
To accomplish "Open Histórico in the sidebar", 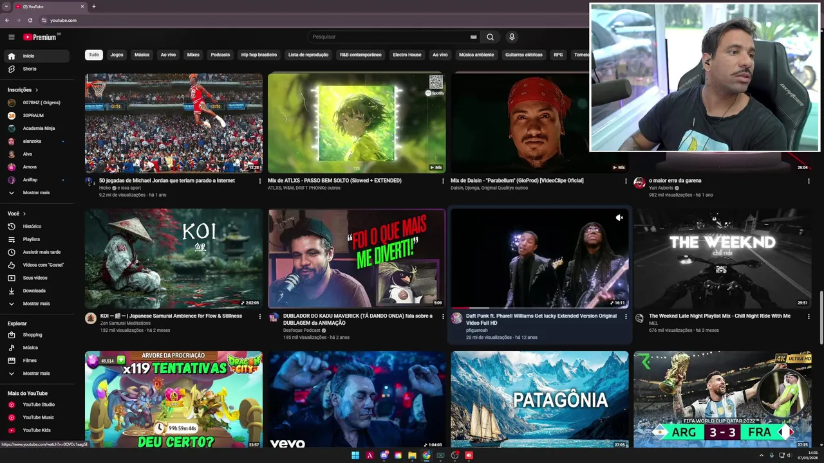I will point(37,226).
